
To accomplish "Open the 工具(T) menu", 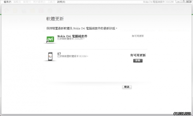I will [x=51, y=2].
